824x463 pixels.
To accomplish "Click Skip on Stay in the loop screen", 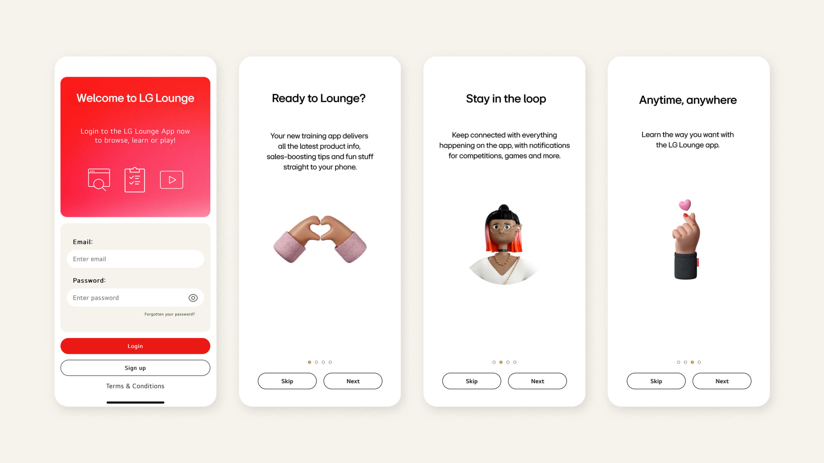I will pos(472,380).
